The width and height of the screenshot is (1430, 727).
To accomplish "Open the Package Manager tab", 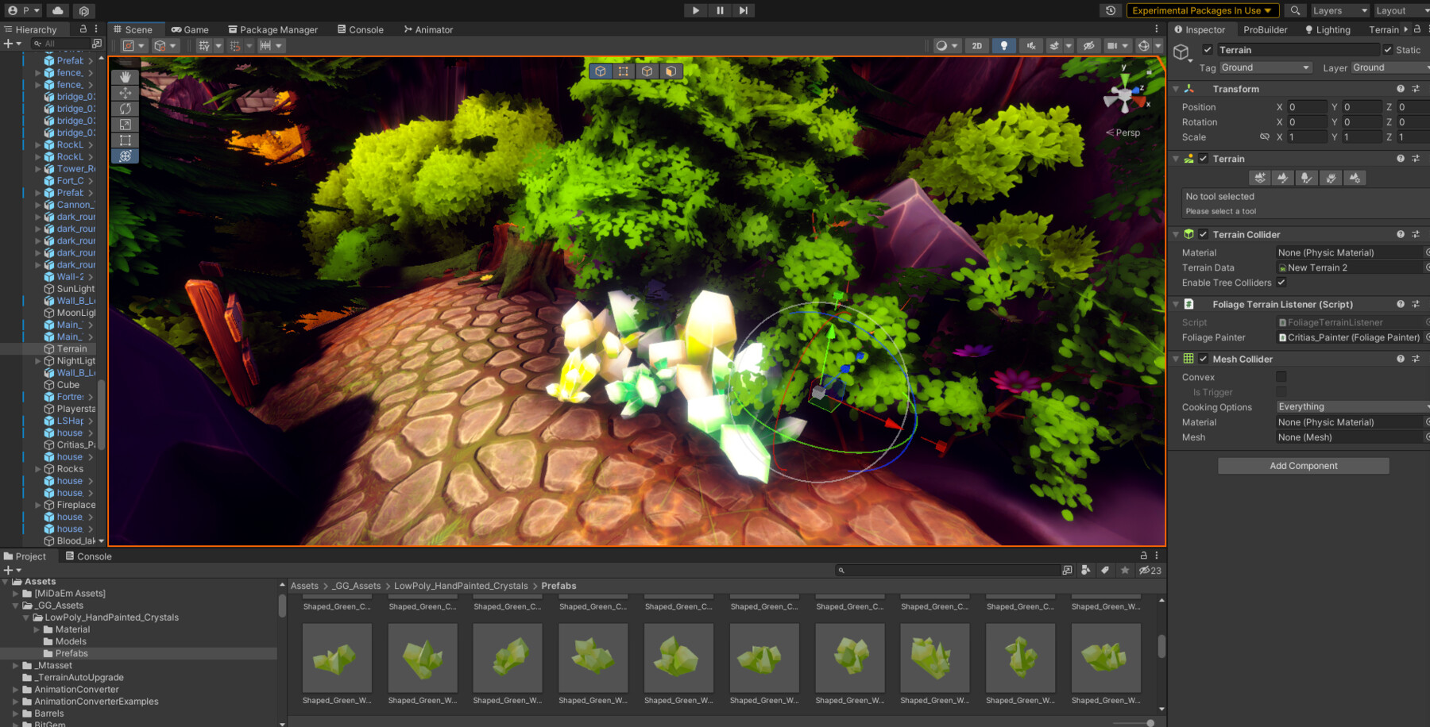I will click(273, 29).
